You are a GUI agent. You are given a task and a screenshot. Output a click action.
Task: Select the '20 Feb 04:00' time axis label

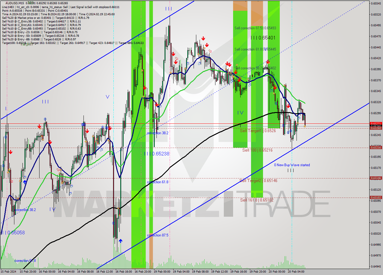pyautogui.click(x=296, y=272)
